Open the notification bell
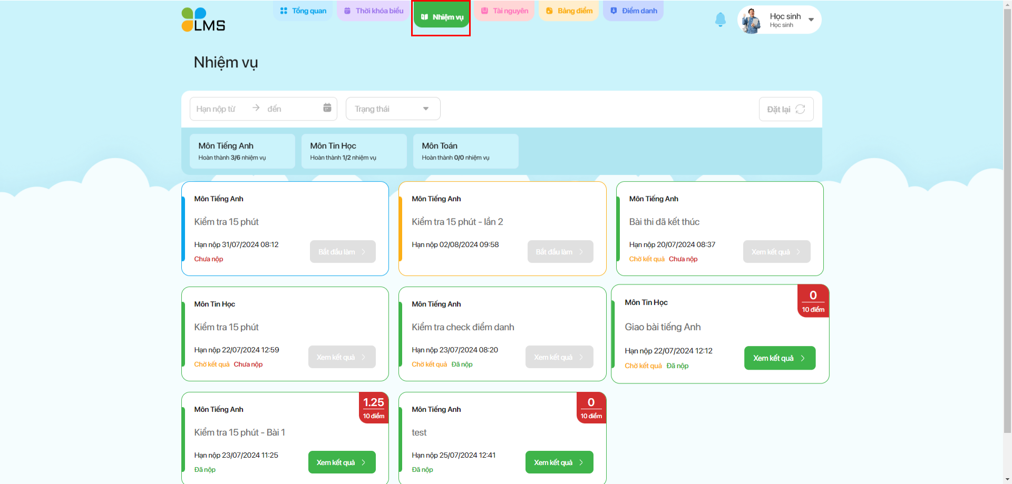Screen dimensions: 1012x484 click(720, 19)
